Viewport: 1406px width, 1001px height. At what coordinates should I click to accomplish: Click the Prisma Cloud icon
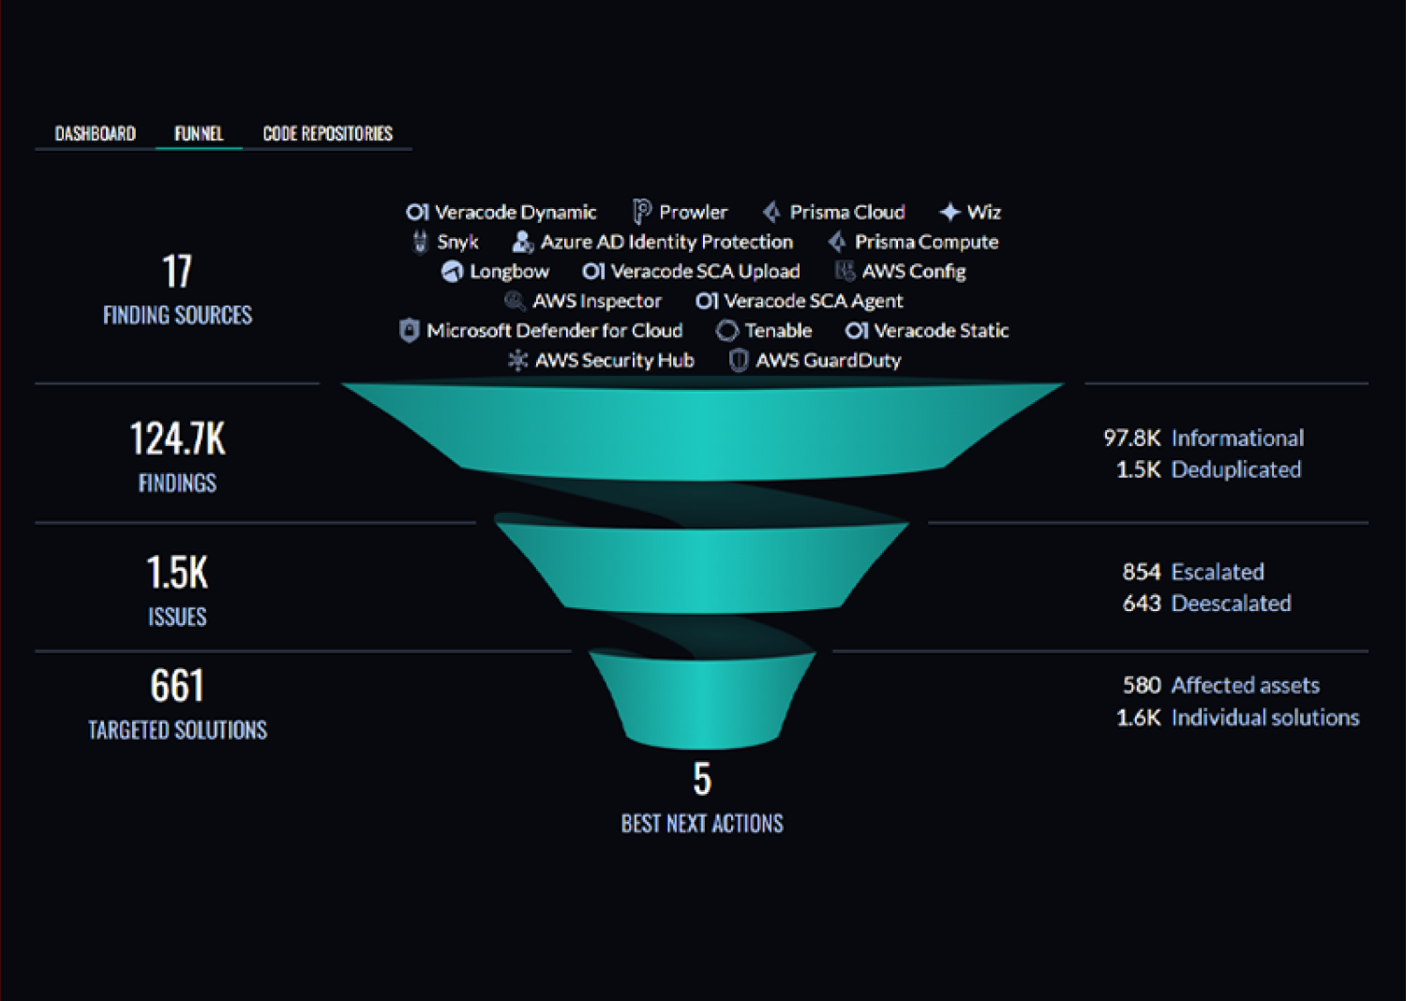[771, 212]
